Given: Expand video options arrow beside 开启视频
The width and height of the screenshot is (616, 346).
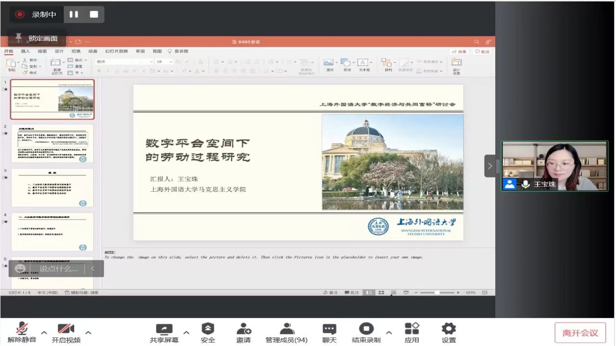Looking at the screenshot, I should (88, 333).
